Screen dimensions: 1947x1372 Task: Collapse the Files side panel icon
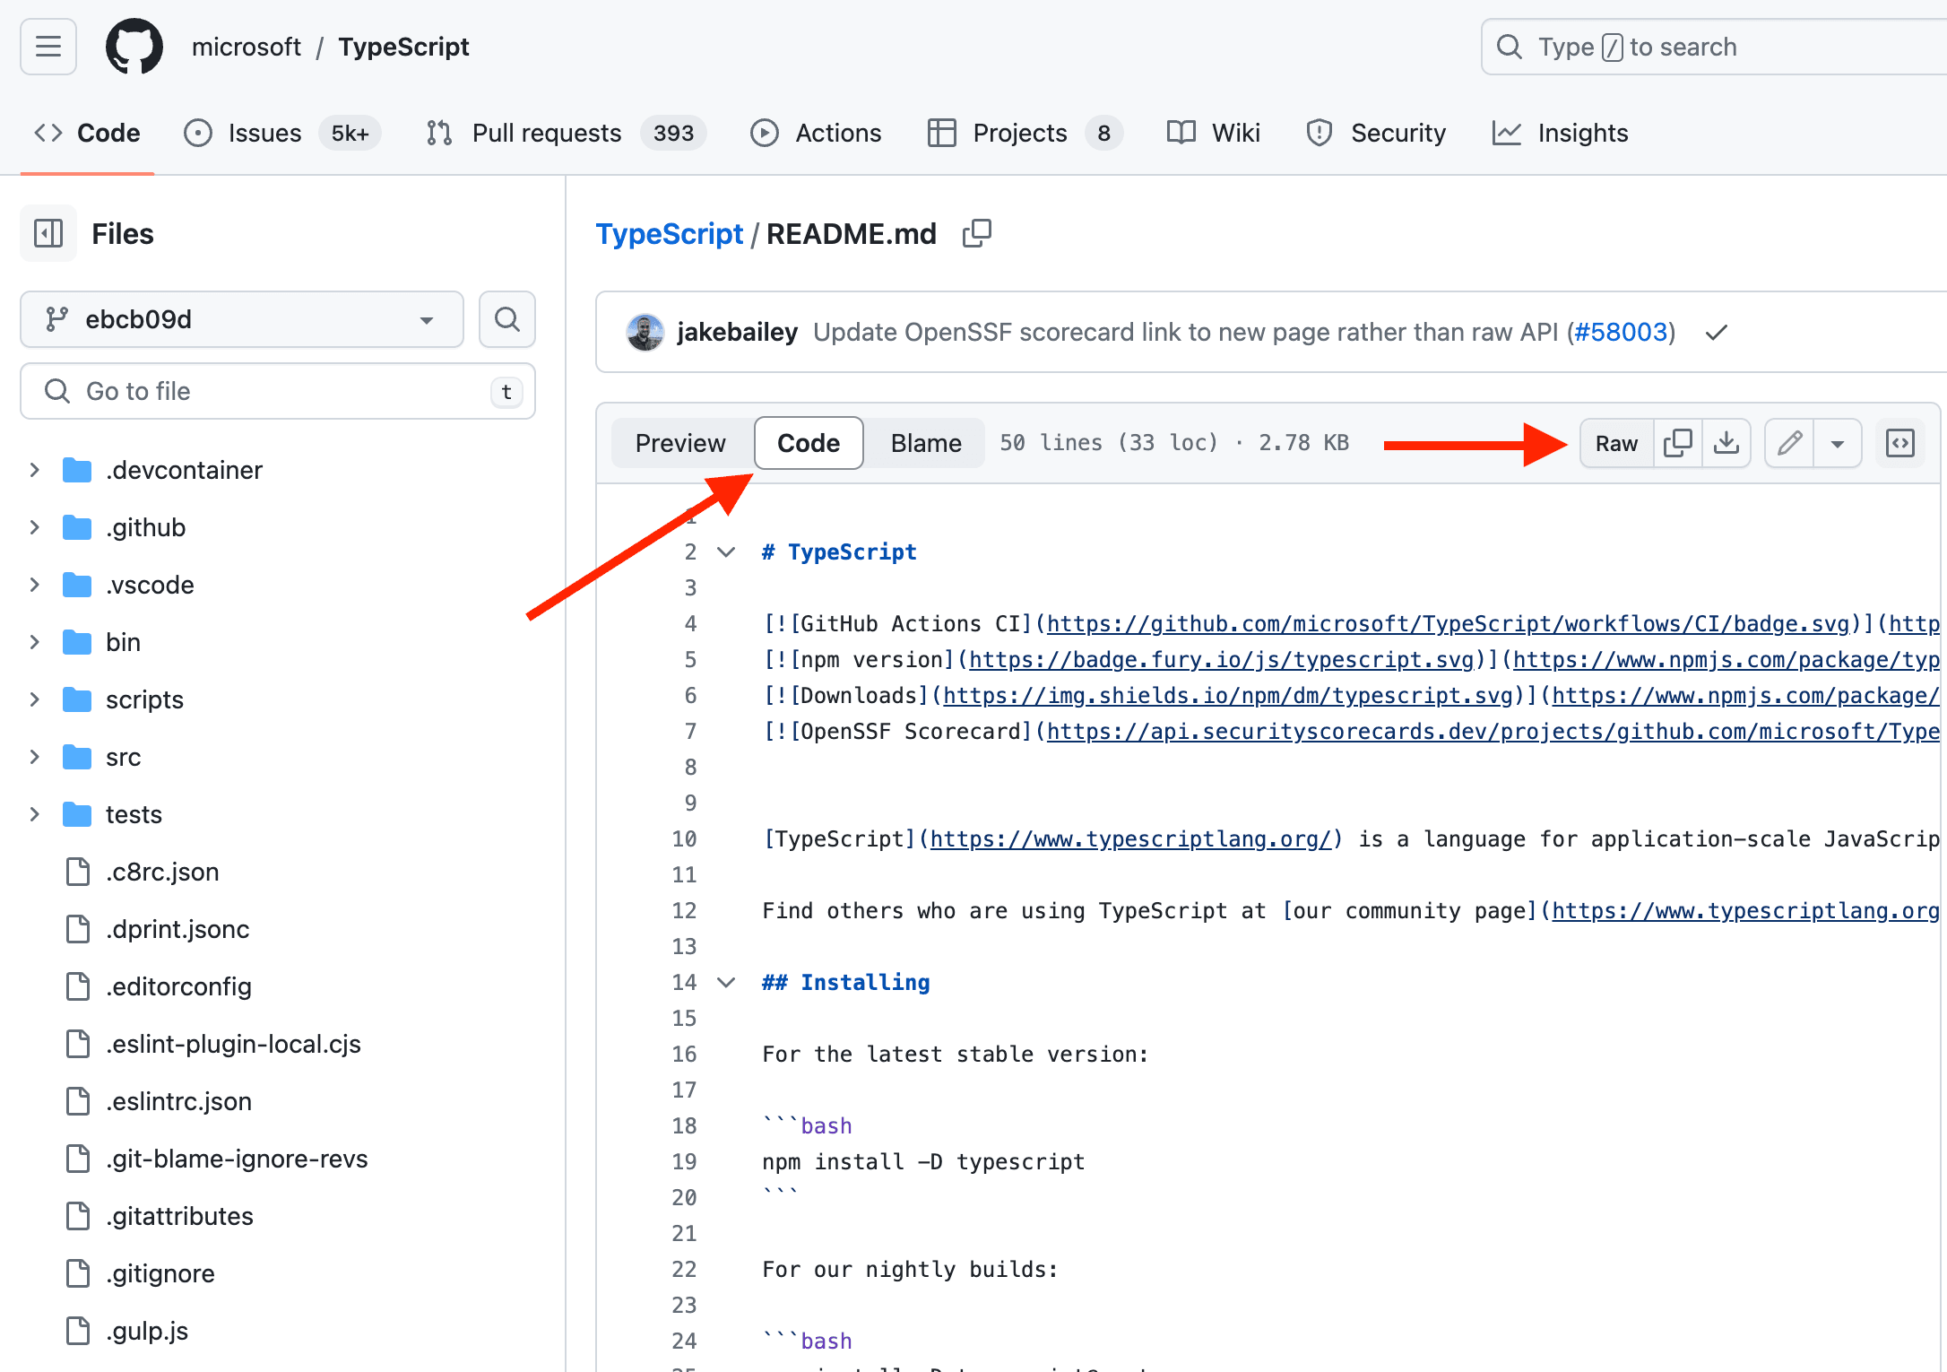48,233
